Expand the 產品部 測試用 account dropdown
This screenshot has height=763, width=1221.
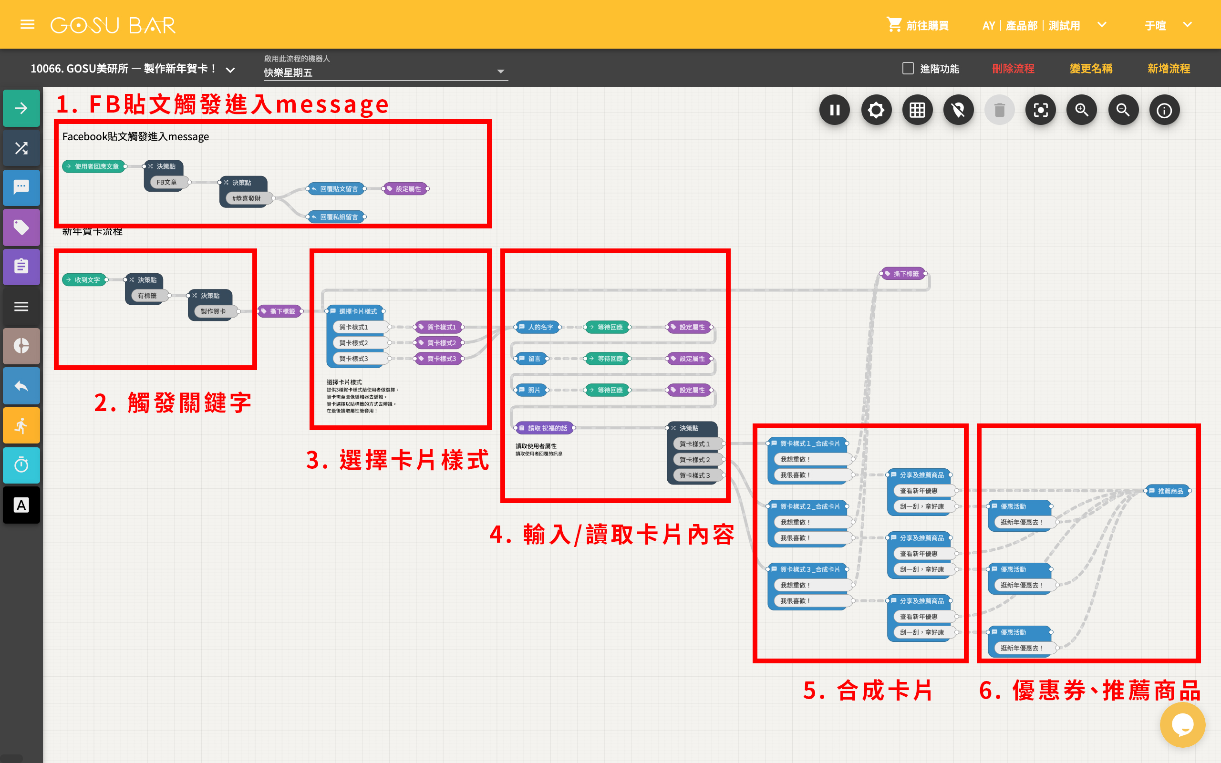pyautogui.click(x=1102, y=25)
